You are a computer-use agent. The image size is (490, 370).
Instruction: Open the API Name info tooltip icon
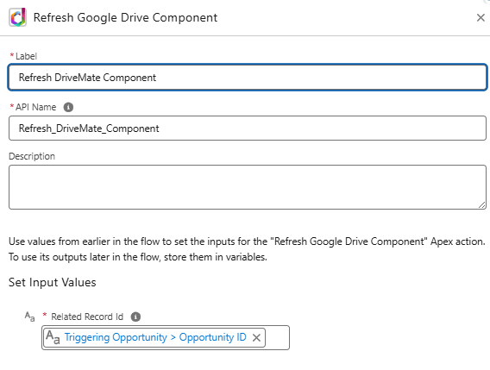(68, 107)
